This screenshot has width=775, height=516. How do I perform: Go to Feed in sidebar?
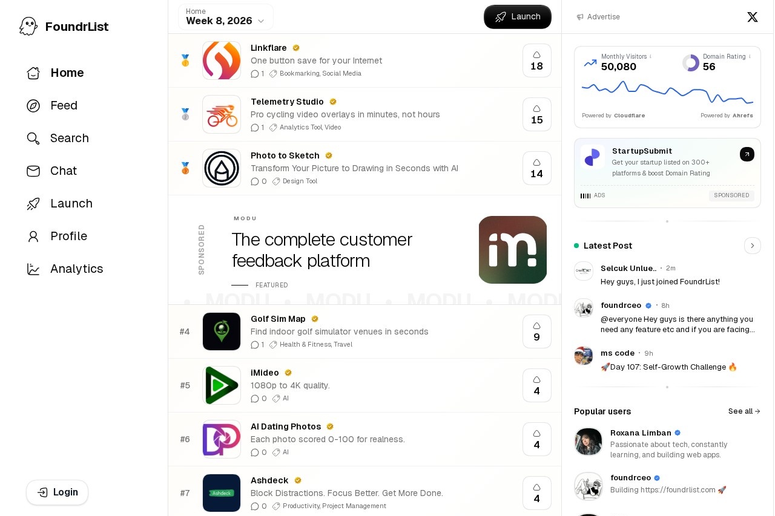pyautogui.click(x=64, y=106)
